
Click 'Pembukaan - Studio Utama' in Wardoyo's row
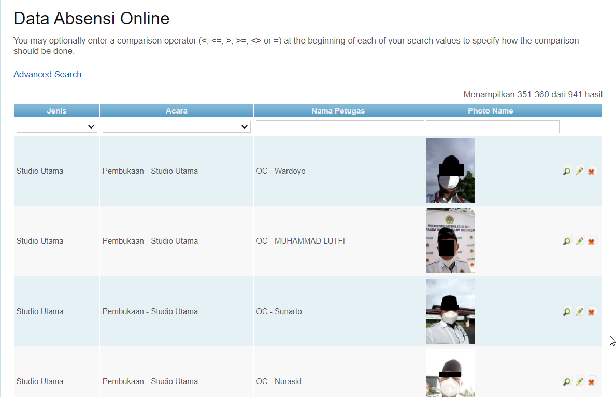coord(150,171)
